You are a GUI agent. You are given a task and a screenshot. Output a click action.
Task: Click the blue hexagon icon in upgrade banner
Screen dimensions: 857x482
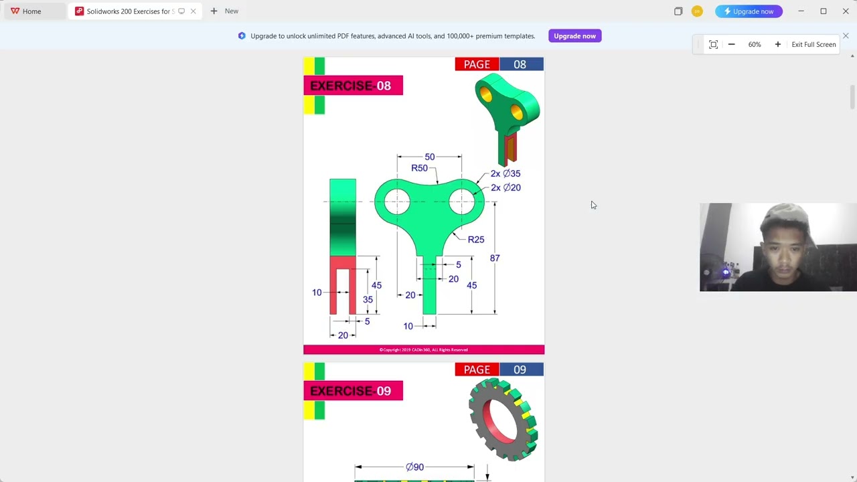(x=242, y=36)
